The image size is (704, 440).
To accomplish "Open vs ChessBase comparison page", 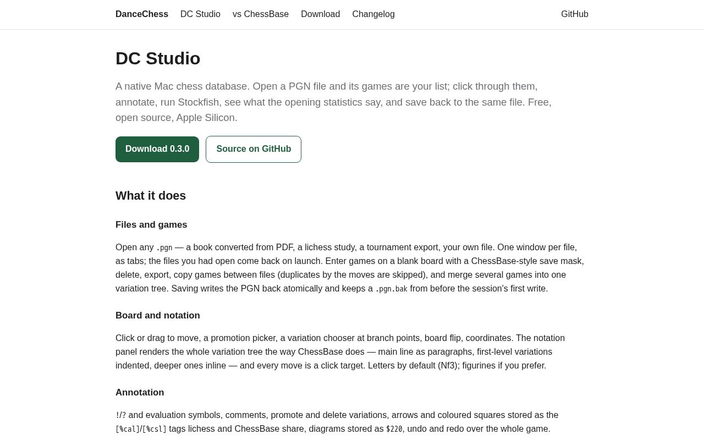I will coord(261,14).
